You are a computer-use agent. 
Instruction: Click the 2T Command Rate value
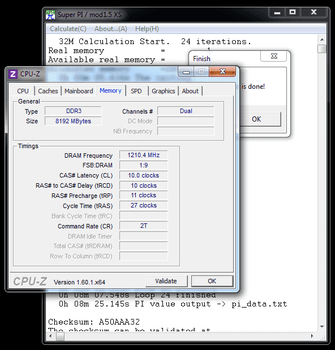tap(144, 226)
